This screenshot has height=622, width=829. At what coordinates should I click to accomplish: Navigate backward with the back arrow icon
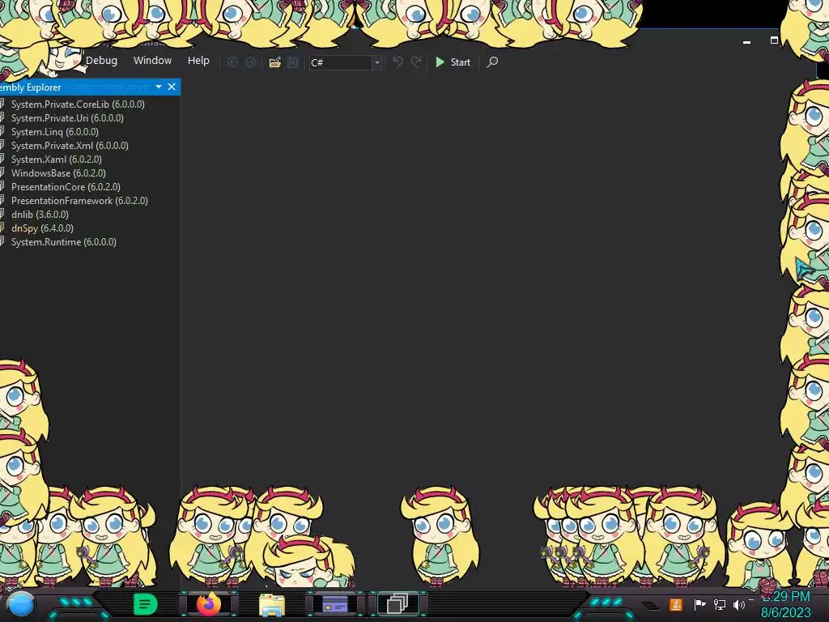(x=232, y=62)
